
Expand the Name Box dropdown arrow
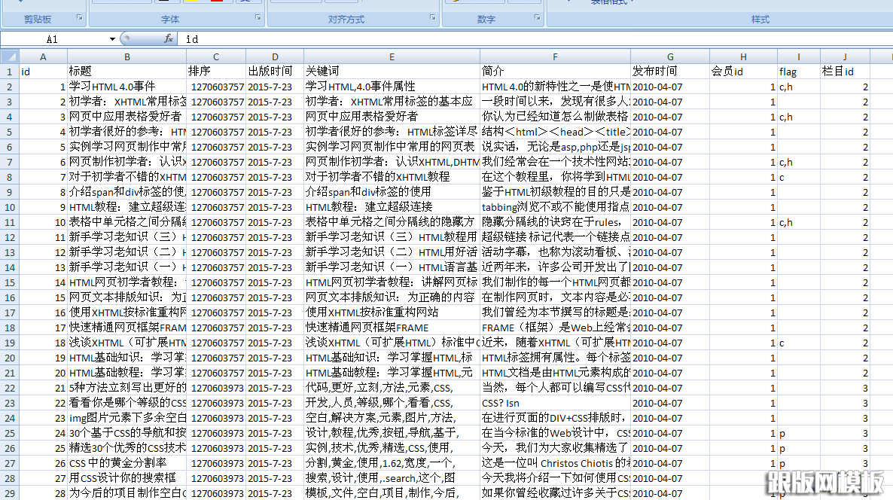point(112,38)
